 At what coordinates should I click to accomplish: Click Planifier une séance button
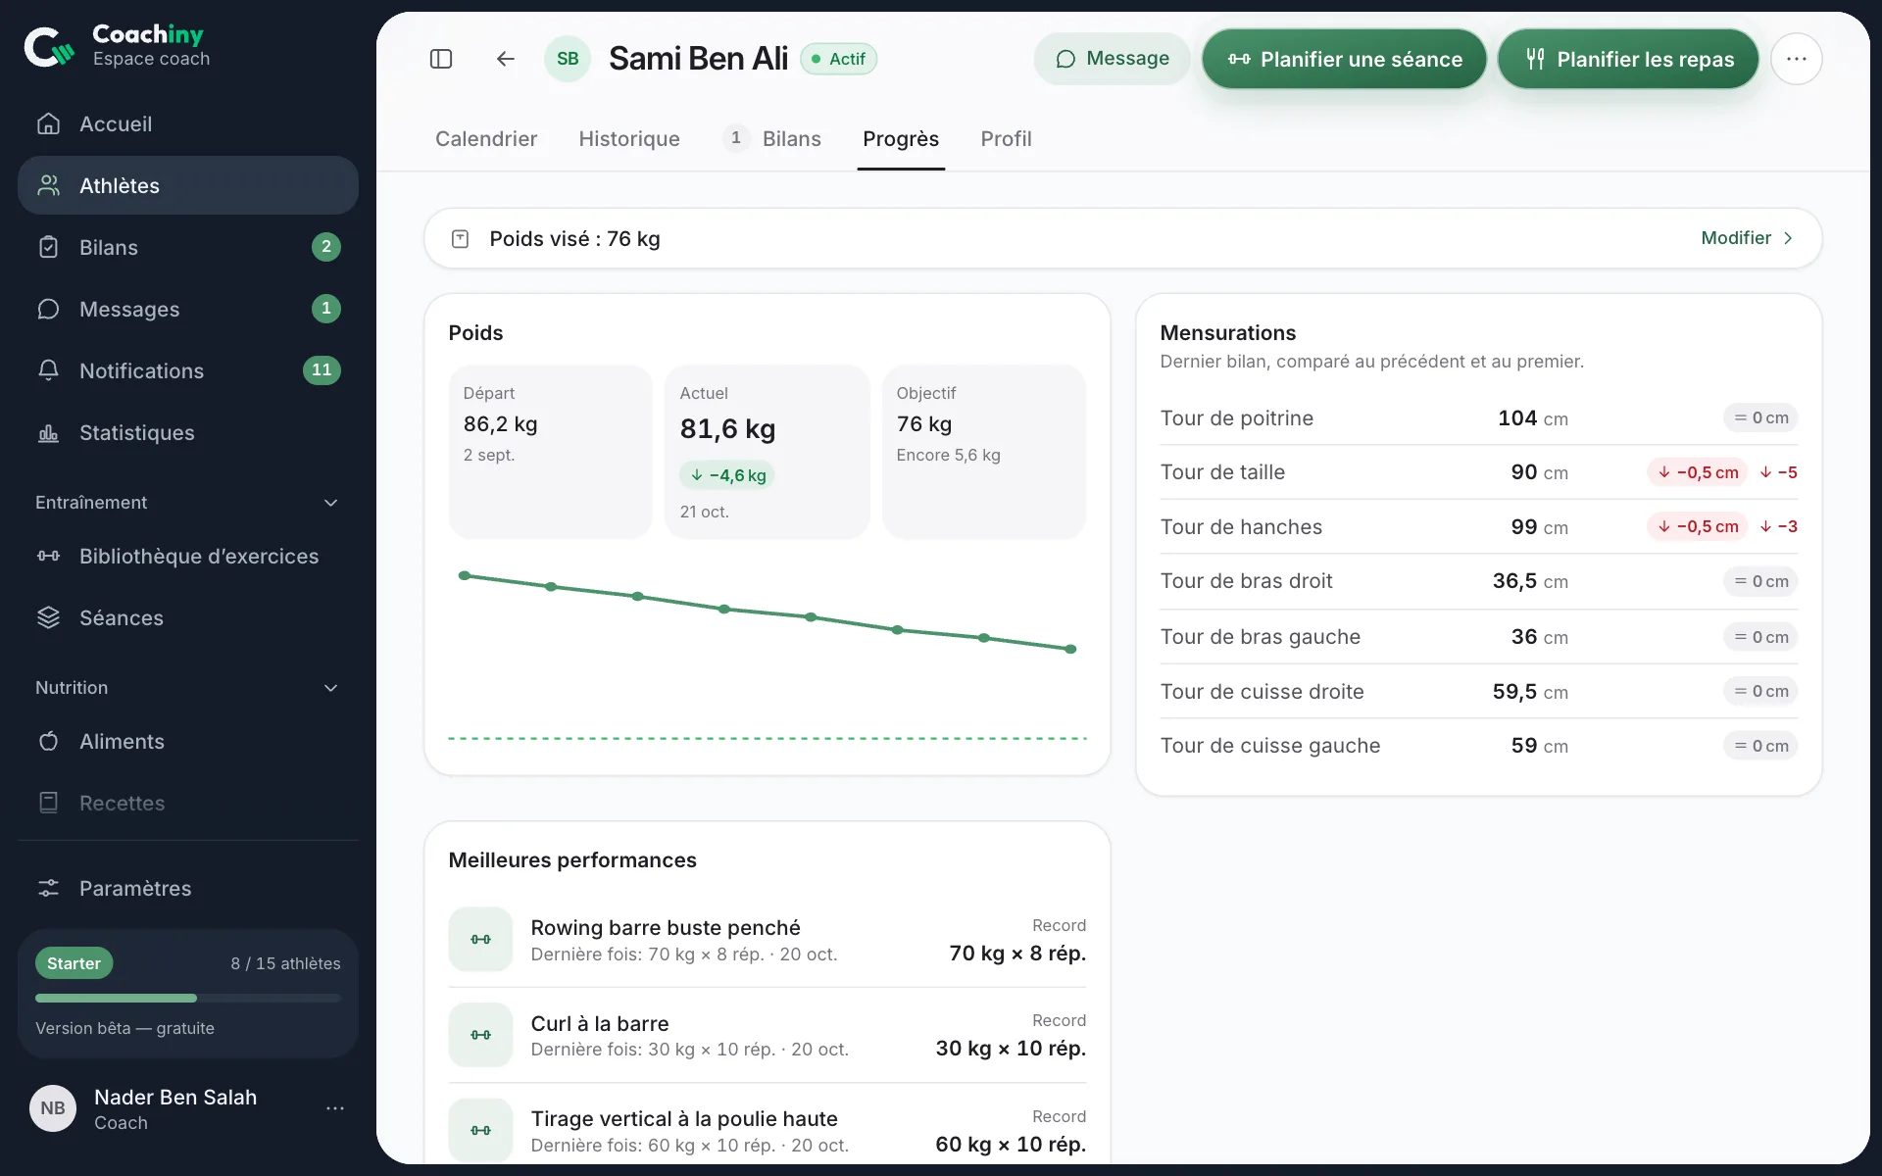tap(1345, 59)
